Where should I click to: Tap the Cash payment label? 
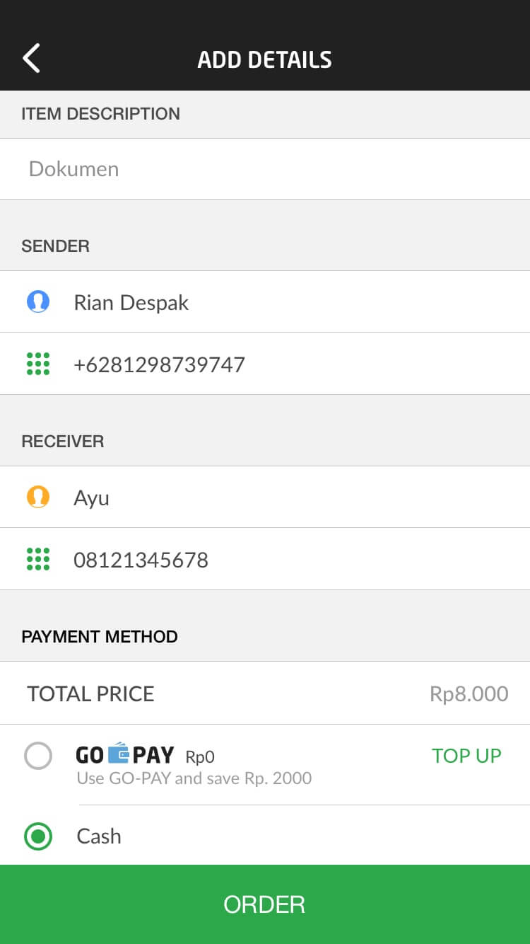coord(99,836)
